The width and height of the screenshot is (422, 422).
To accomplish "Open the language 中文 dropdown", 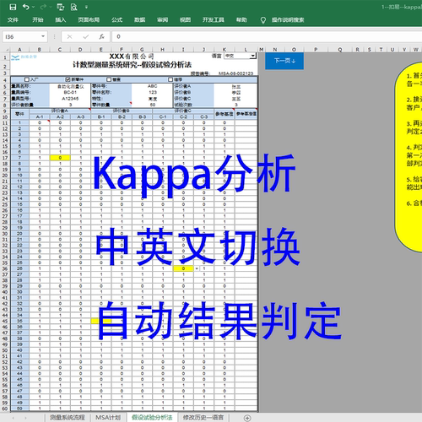I will (x=253, y=56).
